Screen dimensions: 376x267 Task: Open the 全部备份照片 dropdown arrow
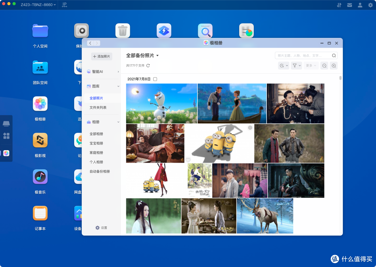[x=158, y=56]
